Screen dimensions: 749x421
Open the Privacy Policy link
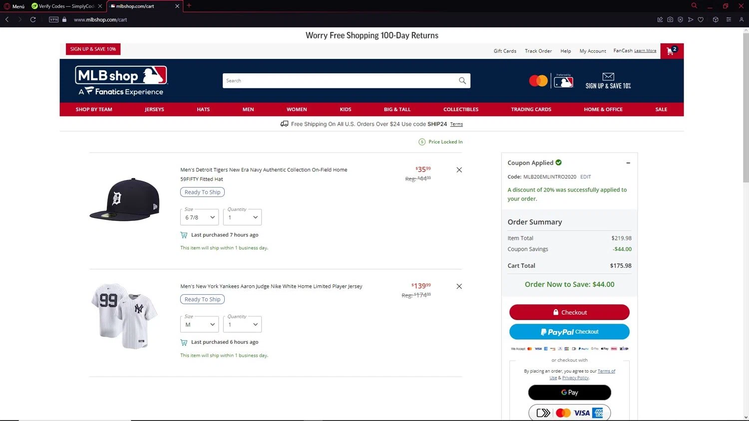(575, 378)
